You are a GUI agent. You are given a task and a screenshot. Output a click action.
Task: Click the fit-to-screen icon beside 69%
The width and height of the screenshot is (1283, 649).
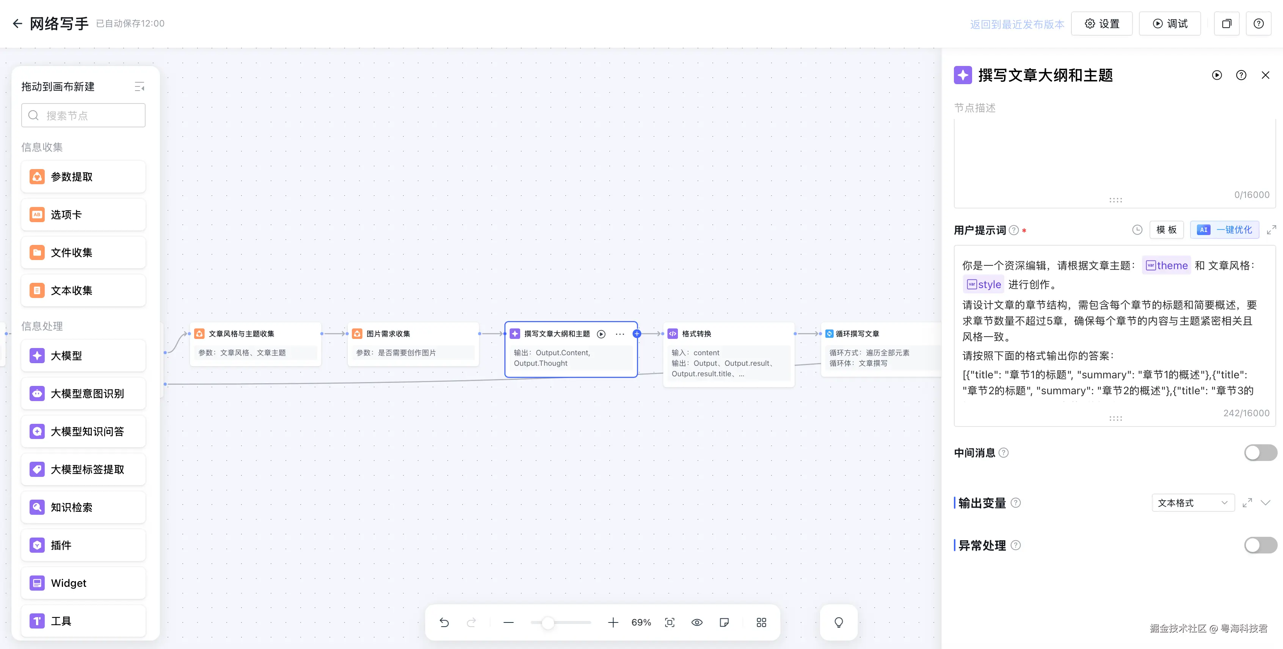click(670, 622)
